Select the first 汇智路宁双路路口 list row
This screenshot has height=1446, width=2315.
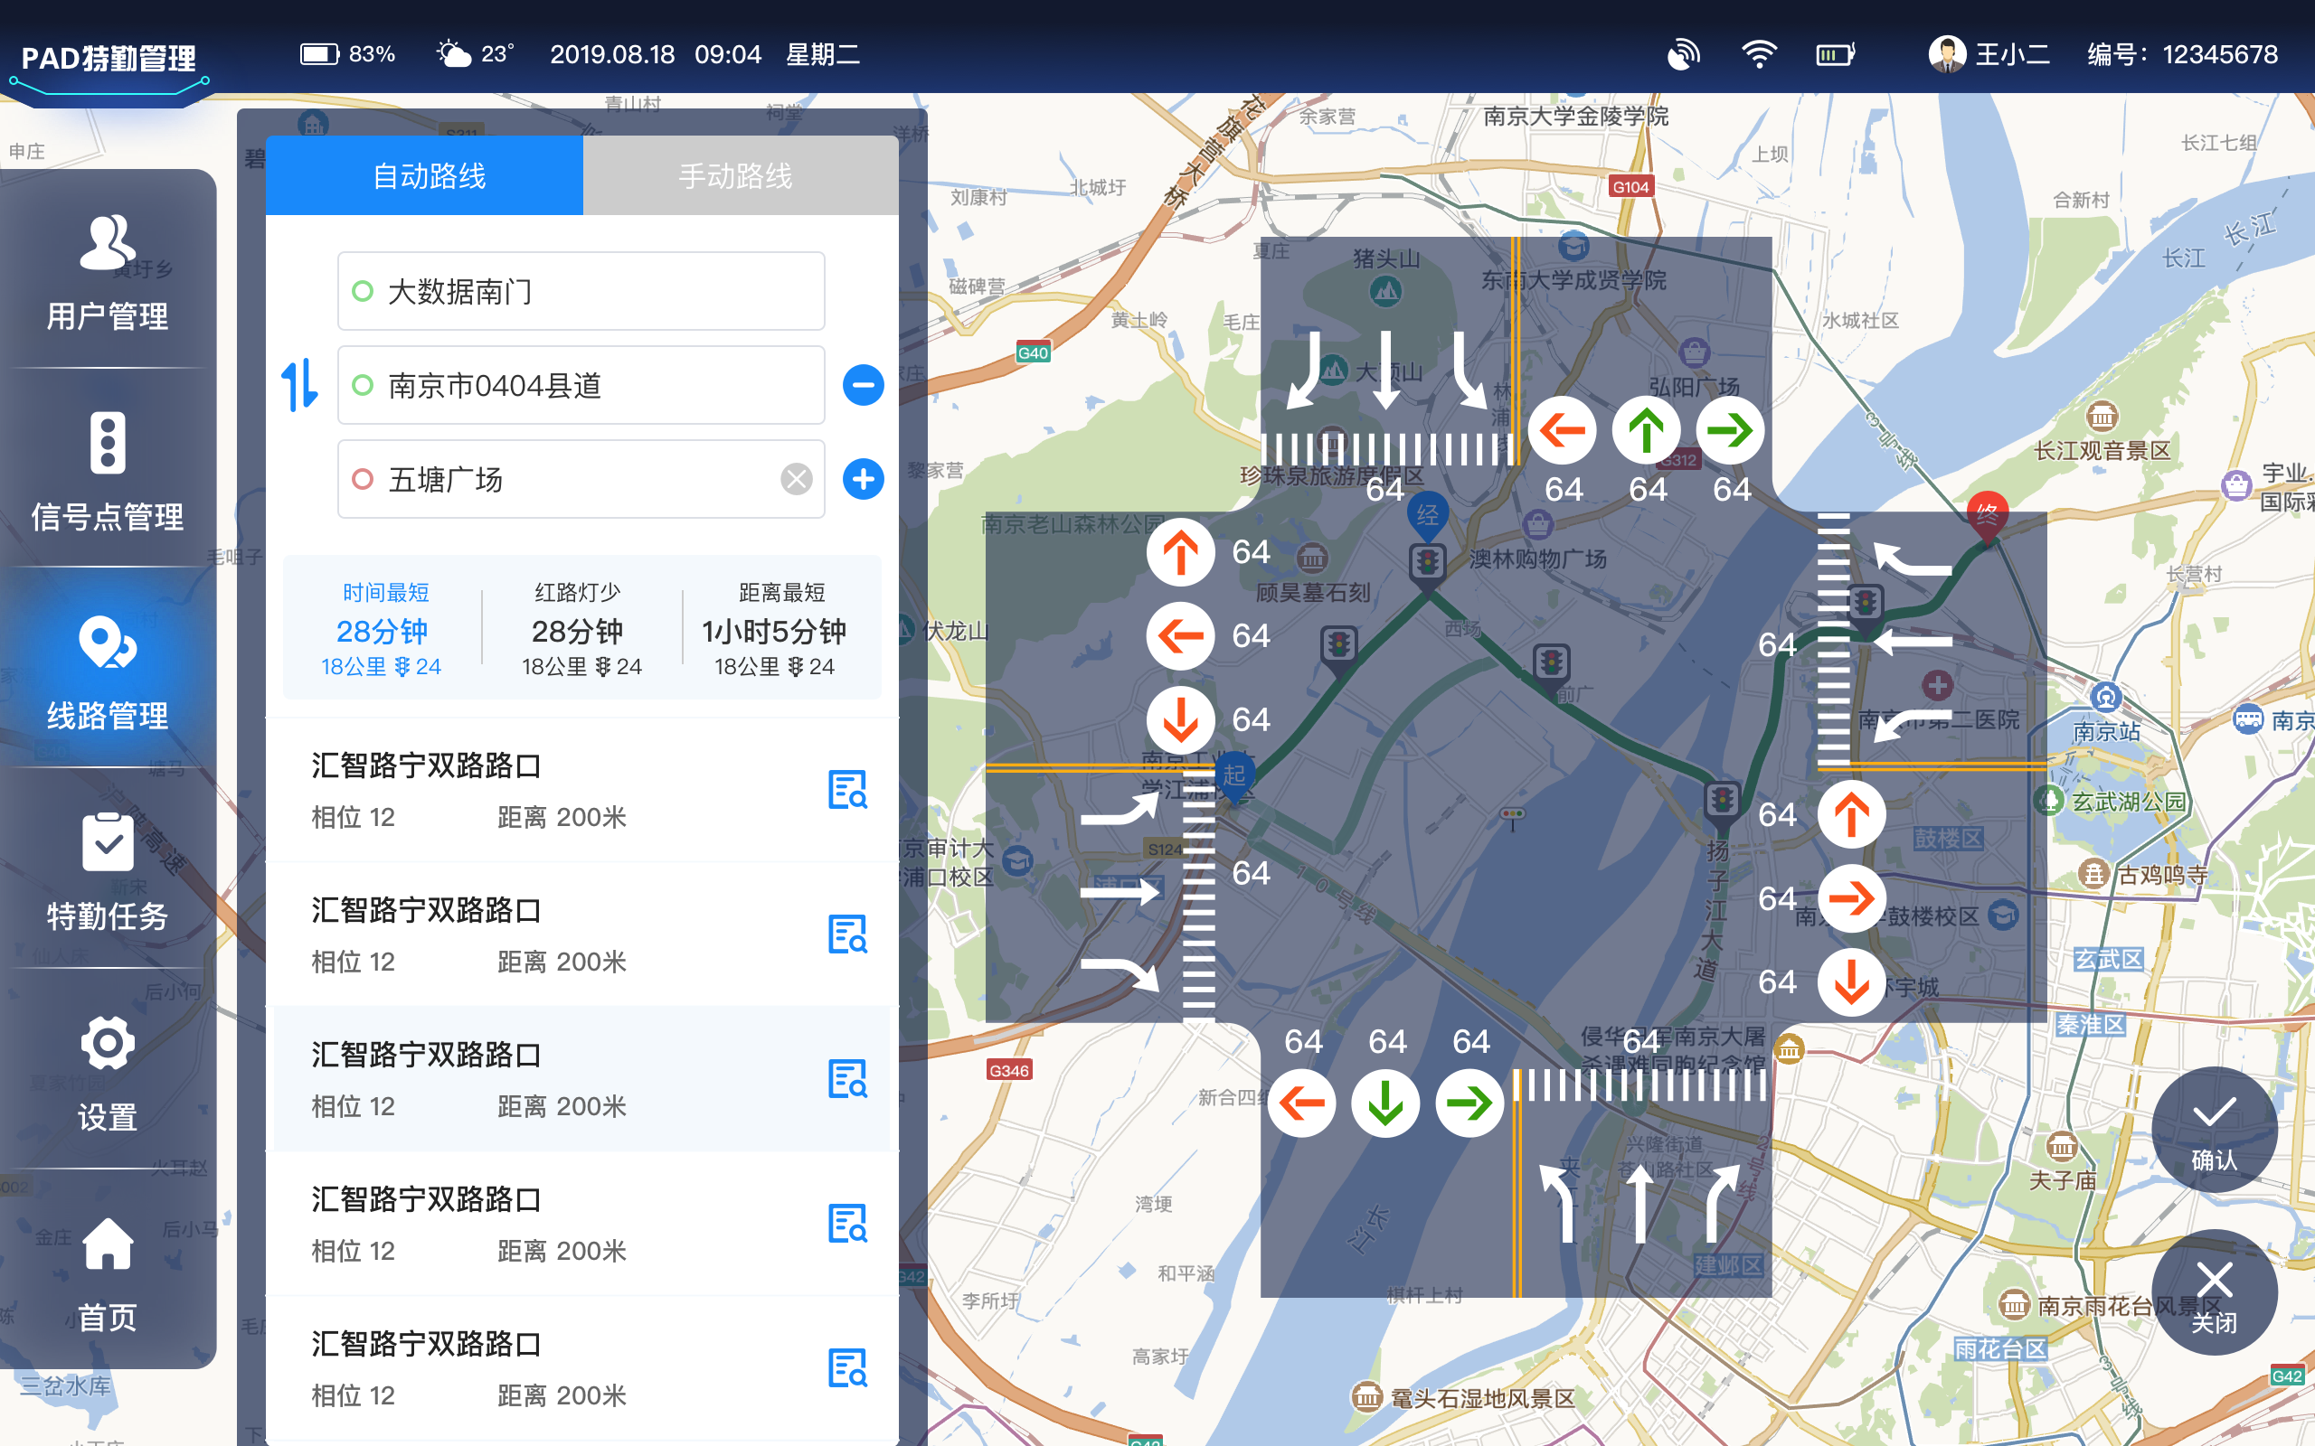(581, 790)
